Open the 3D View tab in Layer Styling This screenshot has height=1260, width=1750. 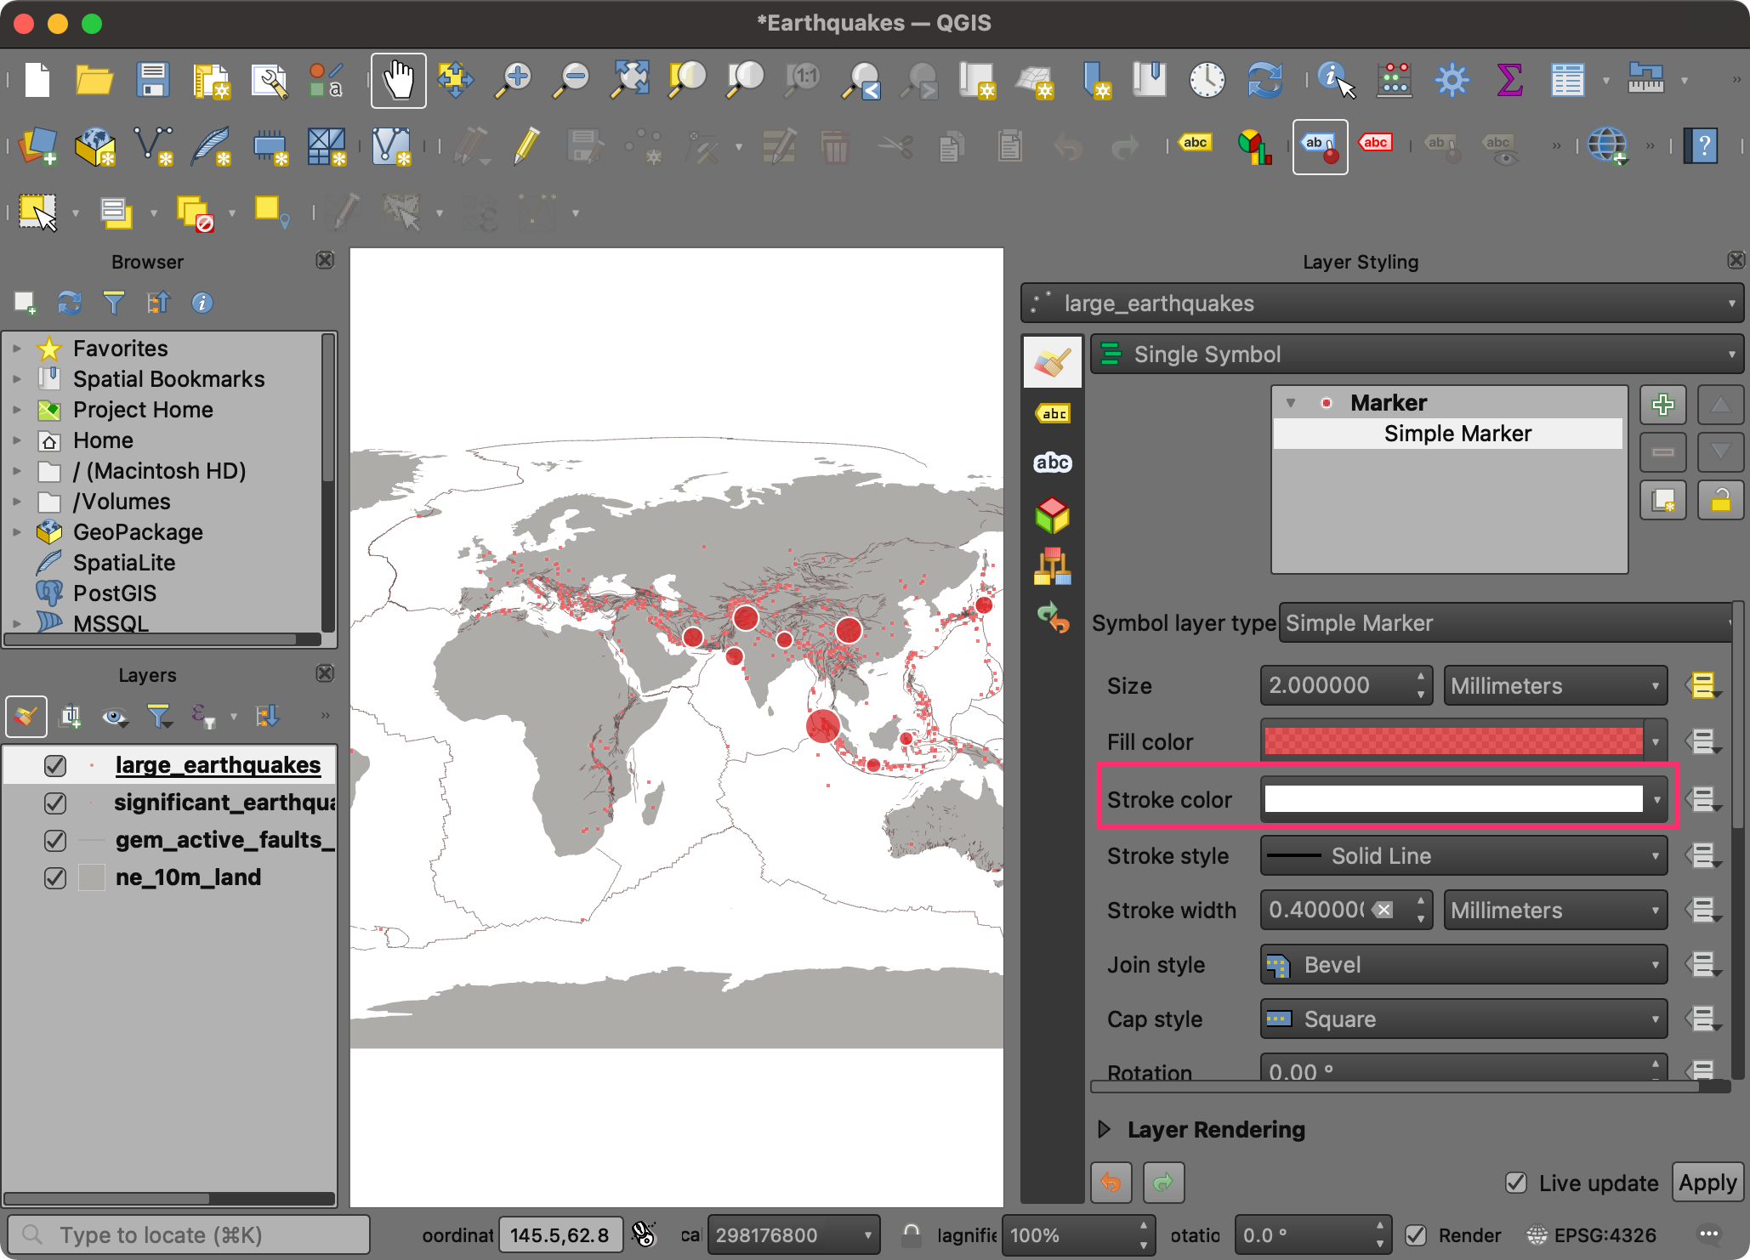[1053, 515]
